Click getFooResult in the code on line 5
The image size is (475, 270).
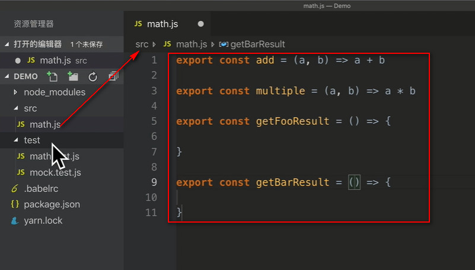click(x=292, y=121)
